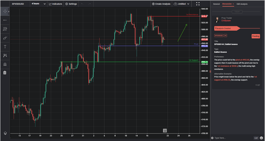Click the 1st Support 4906.53 price label
Screen dimensions: 265x141
(204, 62)
